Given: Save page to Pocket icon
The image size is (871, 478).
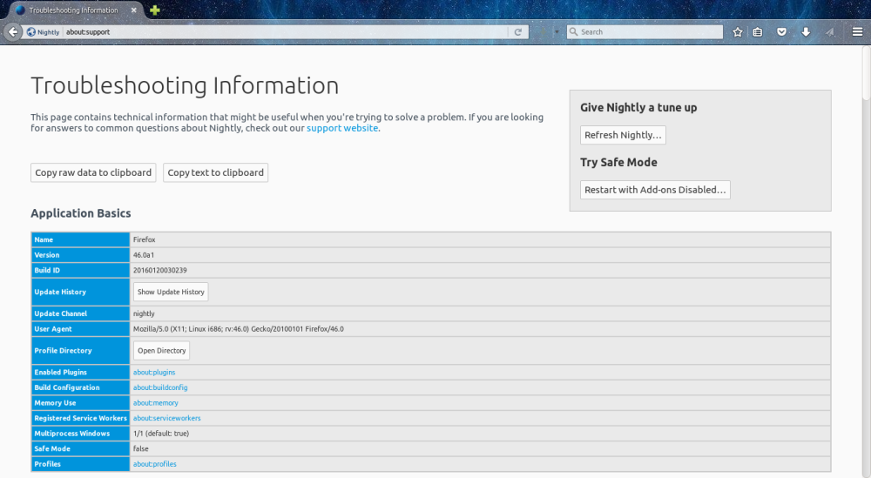Looking at the screenshot, I should click(x=781, y=32).
